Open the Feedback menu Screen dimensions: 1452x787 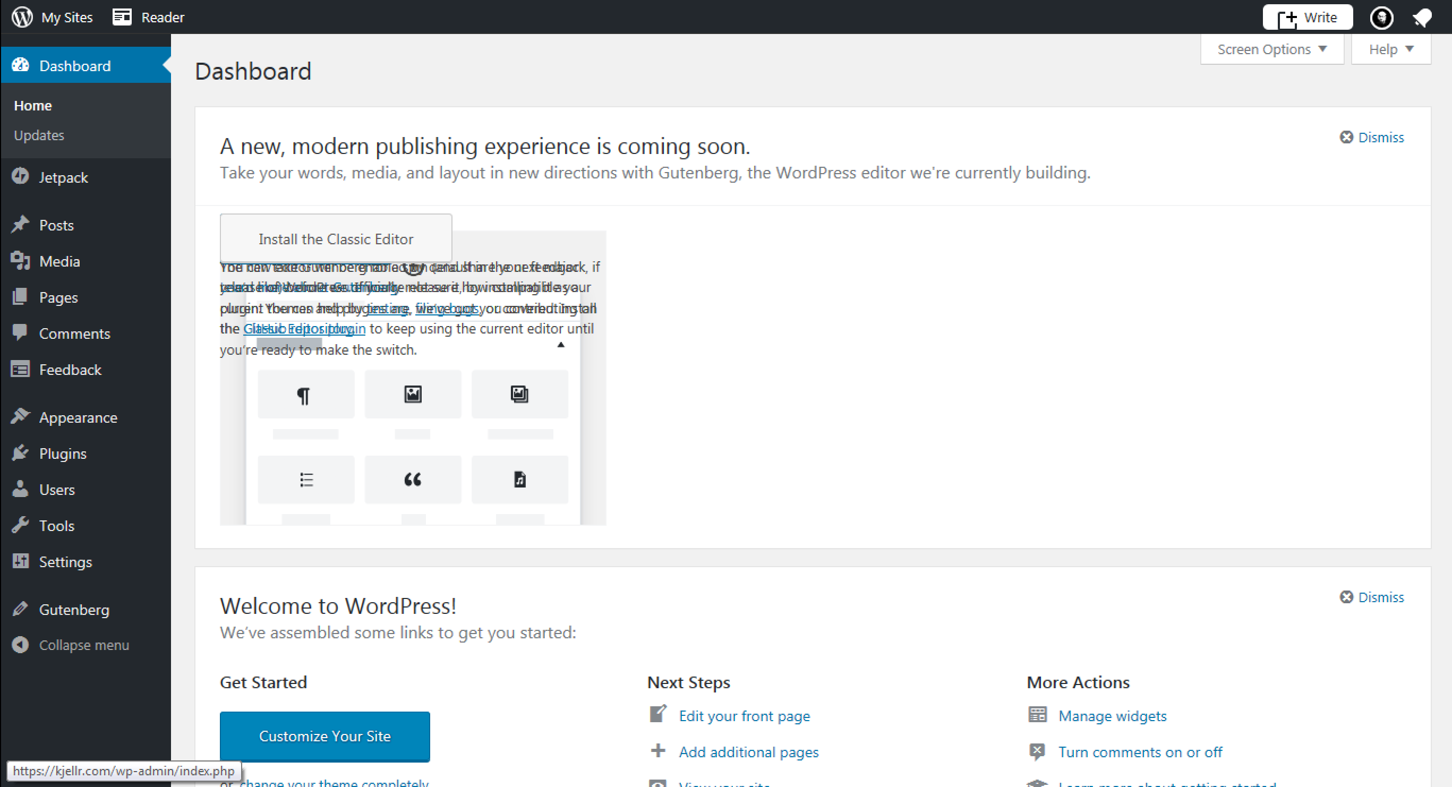point(71,369)
